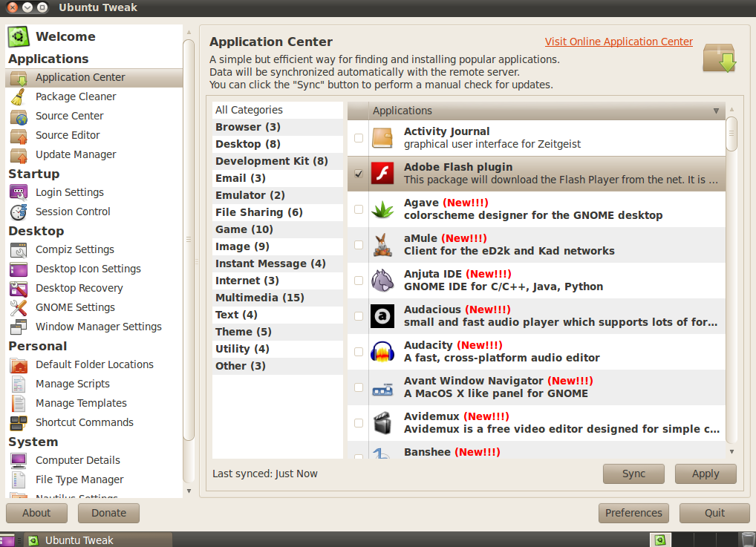Click the left sidebar scrollbar thumb

189,240
